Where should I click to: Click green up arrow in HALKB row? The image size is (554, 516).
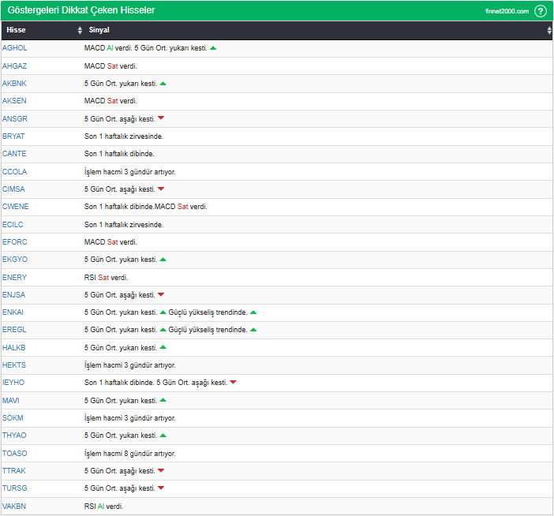point(163,347)
